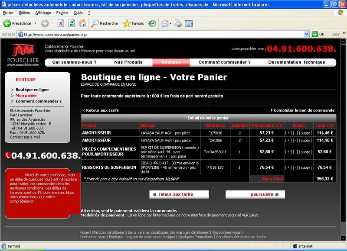The height and width of the screenshot is (251, 347).
Task: Click Qui sommes-nous ? footer link
Action: tap(228, 232)
